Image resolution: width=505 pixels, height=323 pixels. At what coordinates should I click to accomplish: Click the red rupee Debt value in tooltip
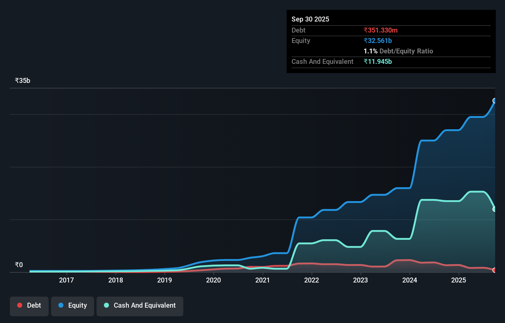(x=380, y=30)
